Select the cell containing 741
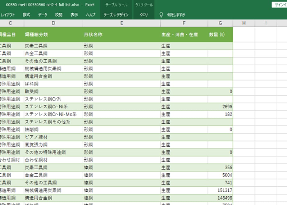The width and height of the screenshot is (287, 205). 220,183
